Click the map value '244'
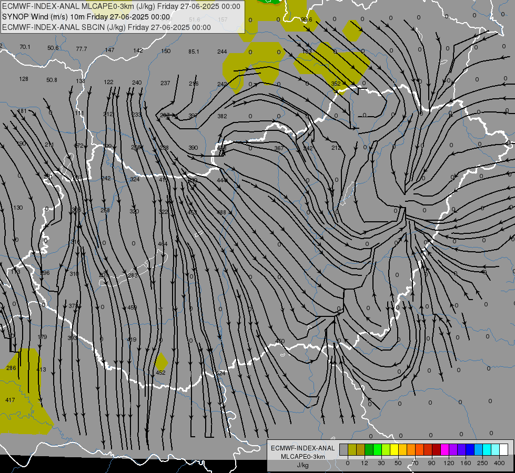The width and height of the screenshot is (515, 473). 222,52
